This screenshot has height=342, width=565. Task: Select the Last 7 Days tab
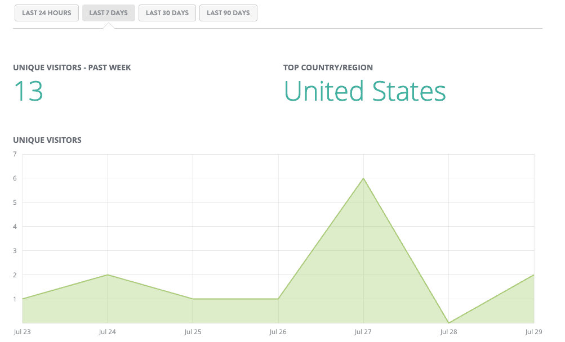click(109, 13)
